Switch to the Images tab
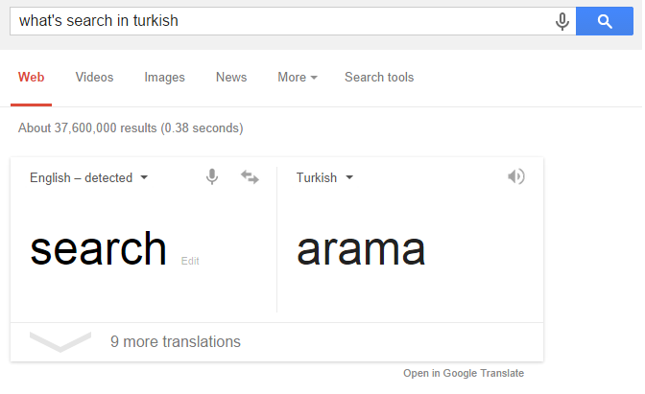This screenshot has height=394, width=645. coord(164,78)
